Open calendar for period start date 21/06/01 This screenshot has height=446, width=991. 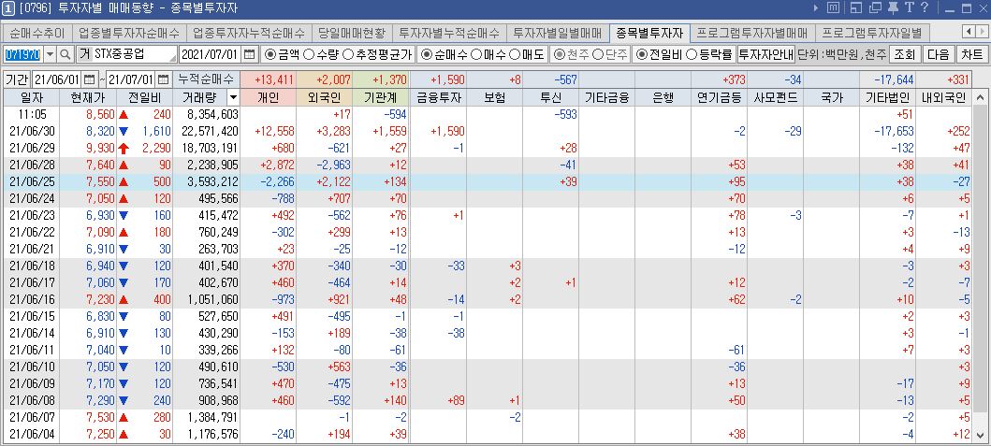[x=89, y=79]
